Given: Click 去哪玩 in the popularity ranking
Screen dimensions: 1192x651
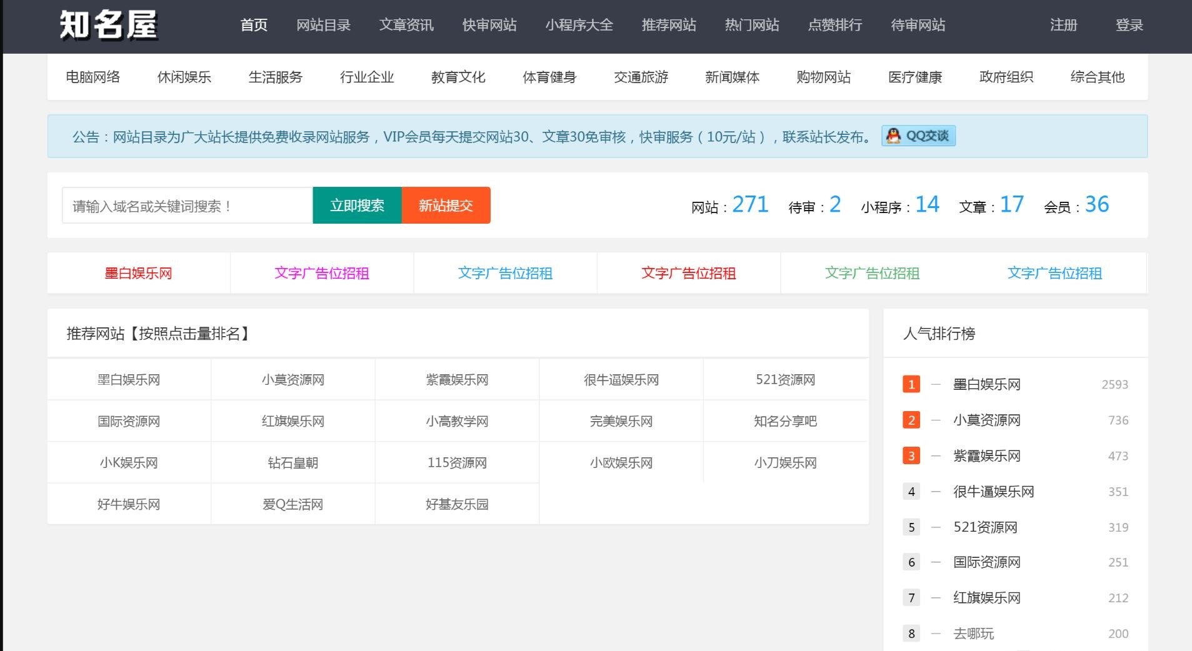Looking at the screenshot, I should point(973,633).
